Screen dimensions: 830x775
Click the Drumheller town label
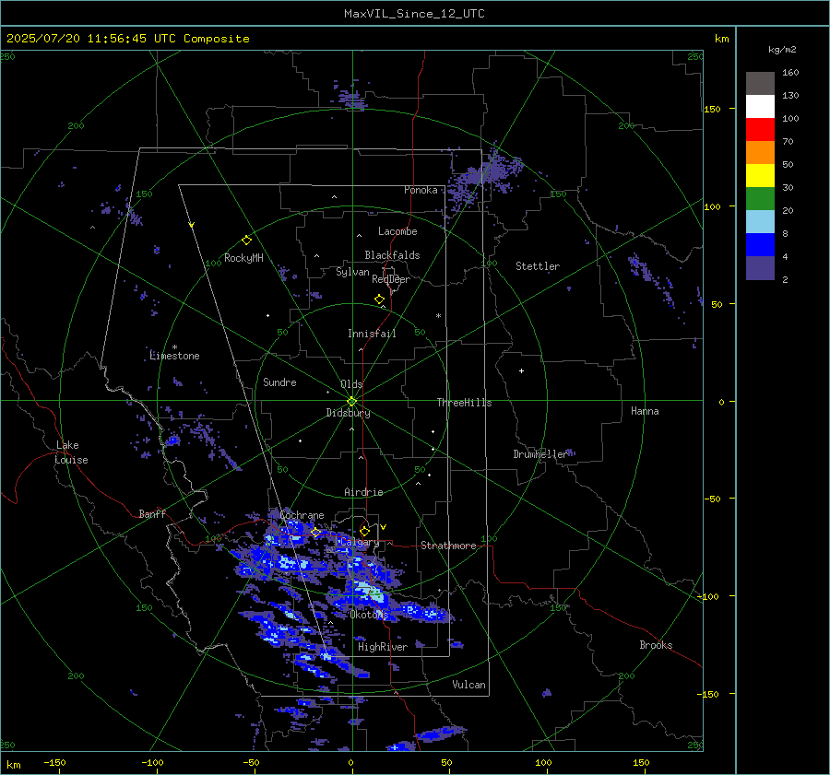tap(539, 454)
